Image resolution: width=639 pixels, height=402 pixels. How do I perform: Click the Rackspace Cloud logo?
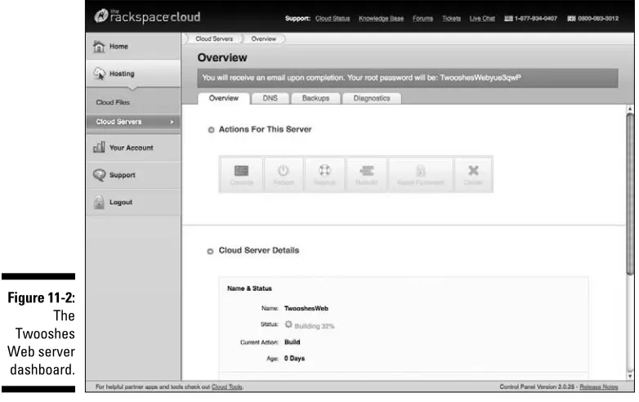[148, 16]
